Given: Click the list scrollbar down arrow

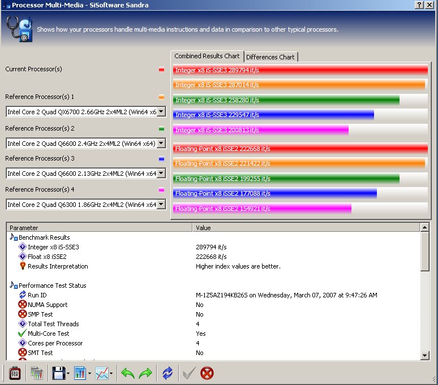Looking at the screenshot, I should pos(424,356).
